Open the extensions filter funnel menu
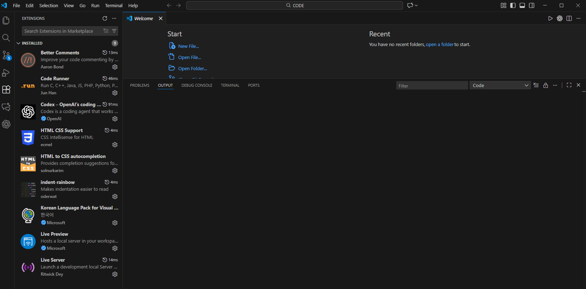 coord(114,31)
